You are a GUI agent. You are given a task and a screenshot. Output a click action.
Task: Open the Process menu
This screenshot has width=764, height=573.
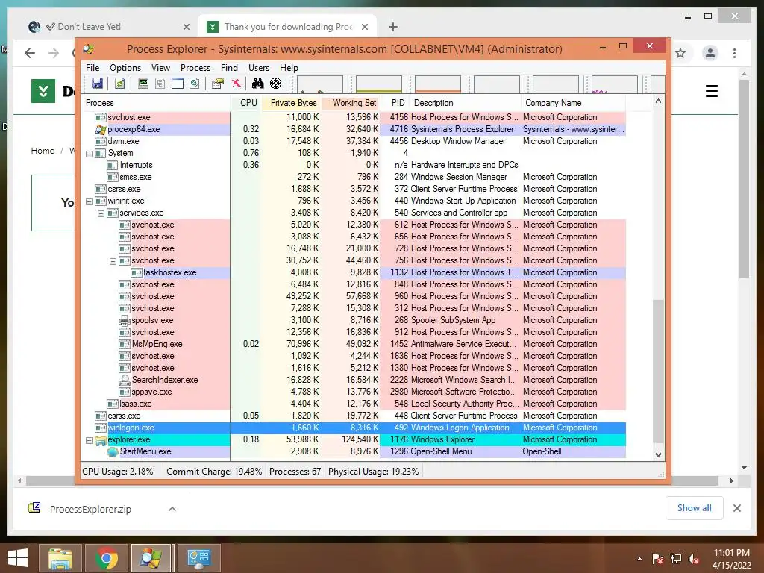(x=195, y=68)
